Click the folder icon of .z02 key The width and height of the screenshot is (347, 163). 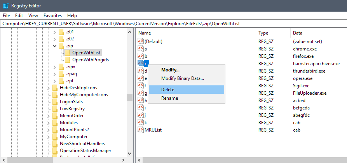tap(61, 39)
